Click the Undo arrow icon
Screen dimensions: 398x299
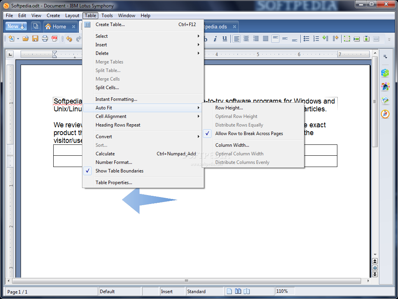point(69,39)
